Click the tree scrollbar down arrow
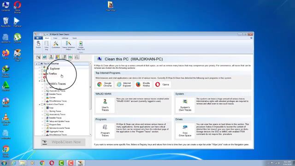The image size is (295, 166). tap(90, 134)
